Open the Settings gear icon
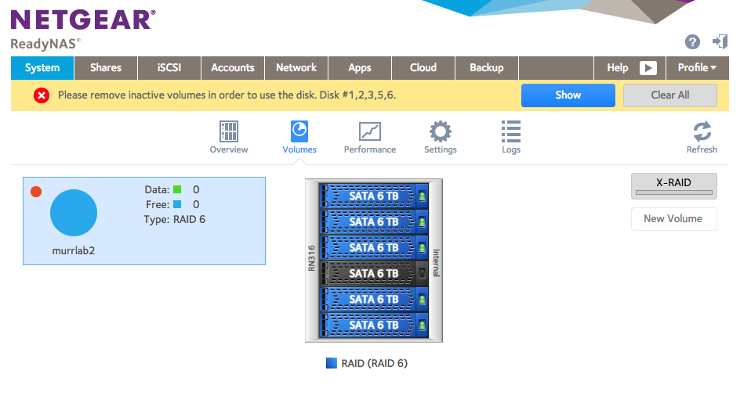Image resolution: width=751 pixels, height=399 pixels. (440, 131)
